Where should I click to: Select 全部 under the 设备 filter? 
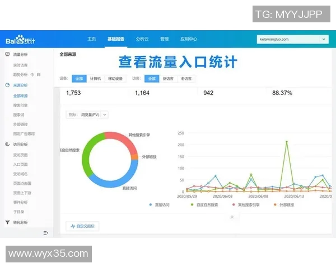(79, 79)
